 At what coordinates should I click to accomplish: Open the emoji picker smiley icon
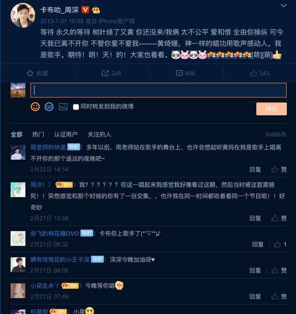(x=35, y=107)
